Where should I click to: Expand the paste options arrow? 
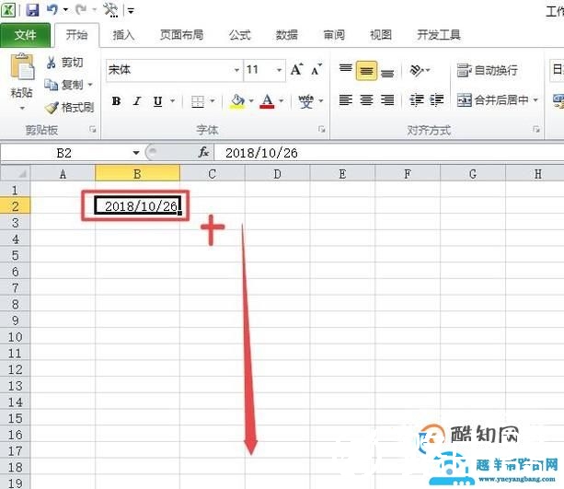pyautogui.click(x=22, y=108)
